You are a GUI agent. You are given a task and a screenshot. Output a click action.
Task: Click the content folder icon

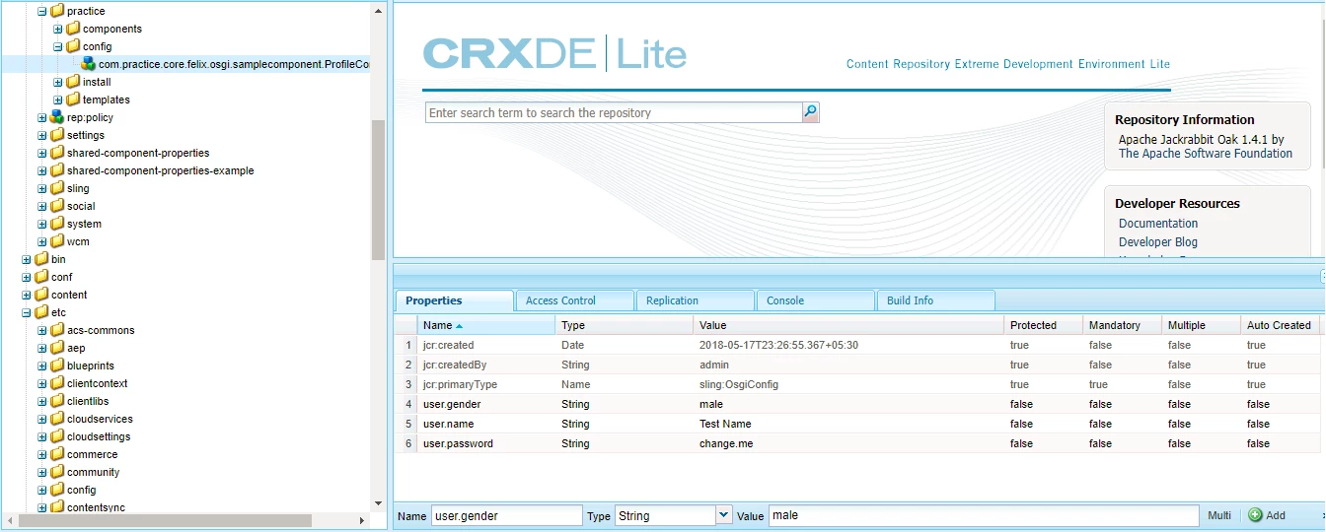[x=41, y=295]
